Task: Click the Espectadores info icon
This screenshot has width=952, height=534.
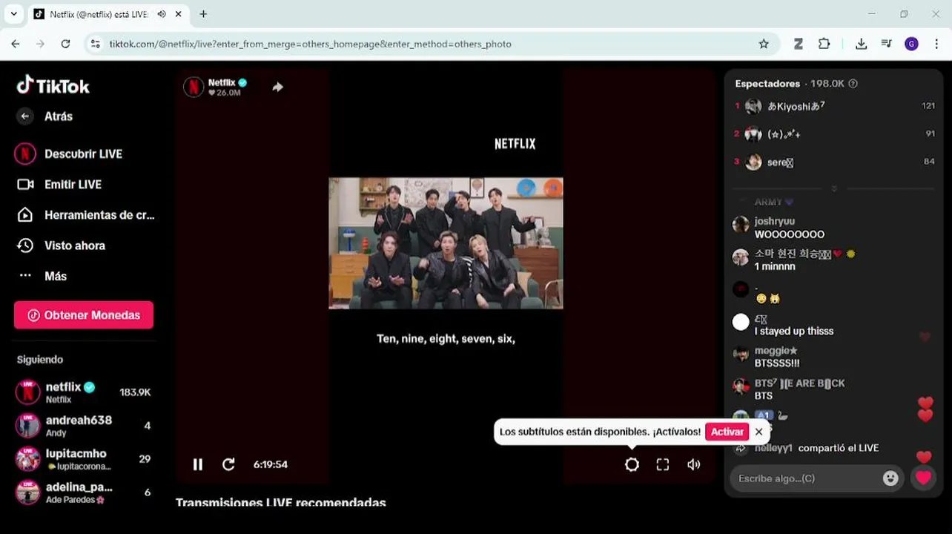Action: click(x=853, y=84)
